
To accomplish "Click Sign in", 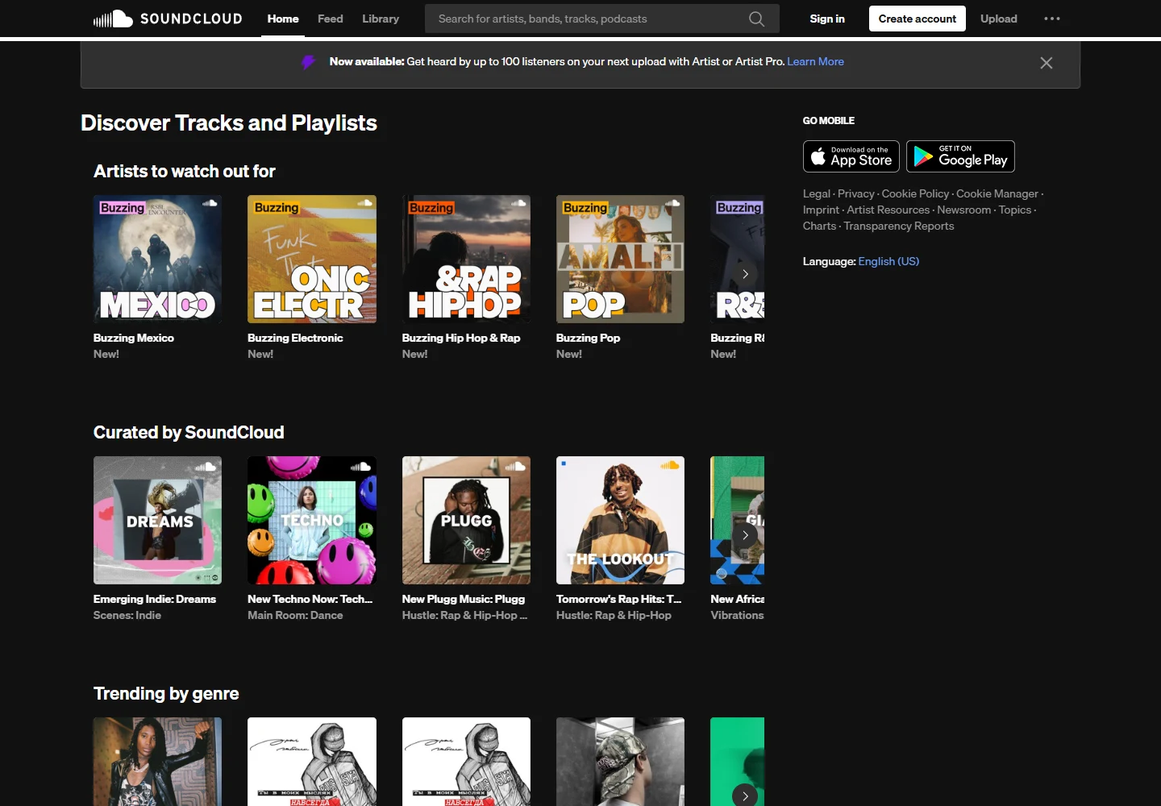I will click(x=827, y=19).
